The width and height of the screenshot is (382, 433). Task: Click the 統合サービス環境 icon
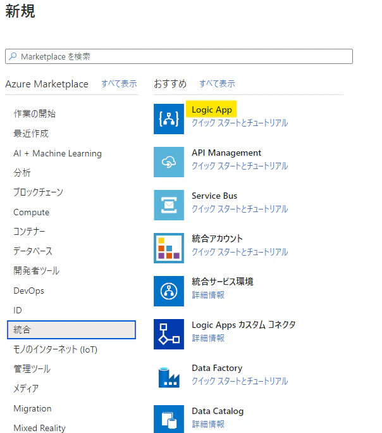169,291
